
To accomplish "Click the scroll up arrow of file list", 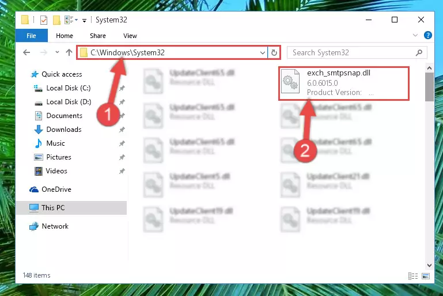I will (429, 68).
